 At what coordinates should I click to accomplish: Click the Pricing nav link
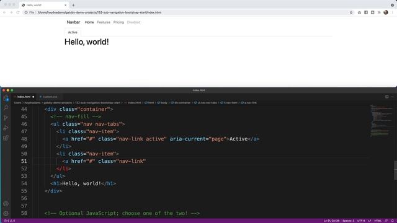pos(118,22)
